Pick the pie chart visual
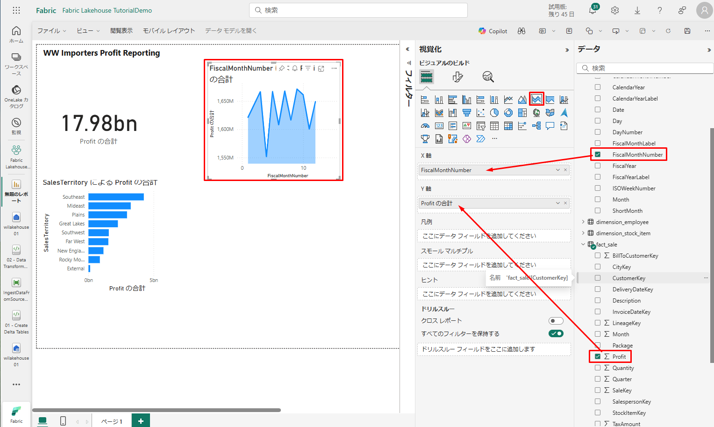Viewport: 714px width, 427px height. pyautogui.click(x=494, y=113)
